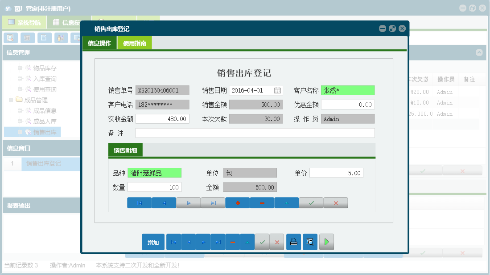This screenshot has height=275, width=490.
Task: Jump to the last record in the detail navigator
Action: tap(213, 202)
